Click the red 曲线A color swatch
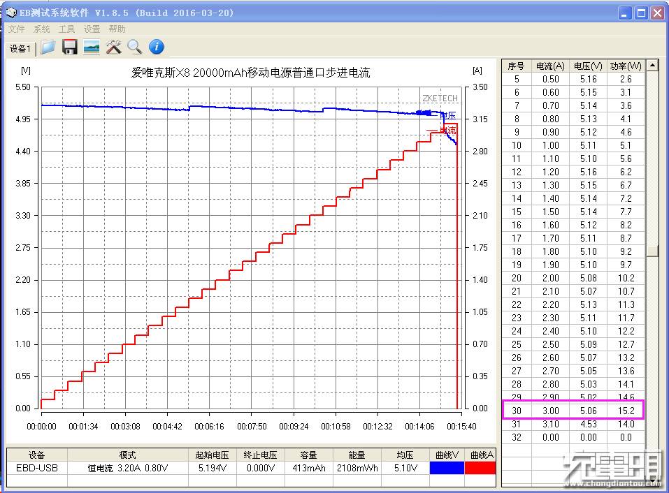 [480, 468]
